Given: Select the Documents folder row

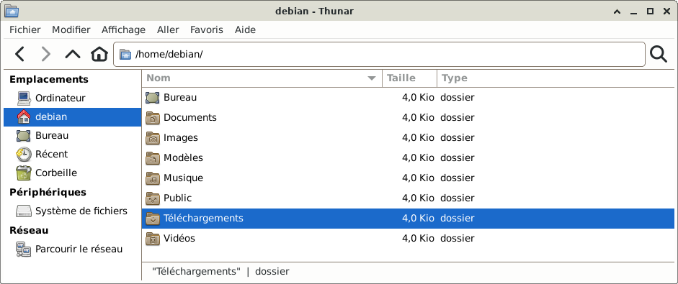Looking at the screenshot, I should click(408, 117).
